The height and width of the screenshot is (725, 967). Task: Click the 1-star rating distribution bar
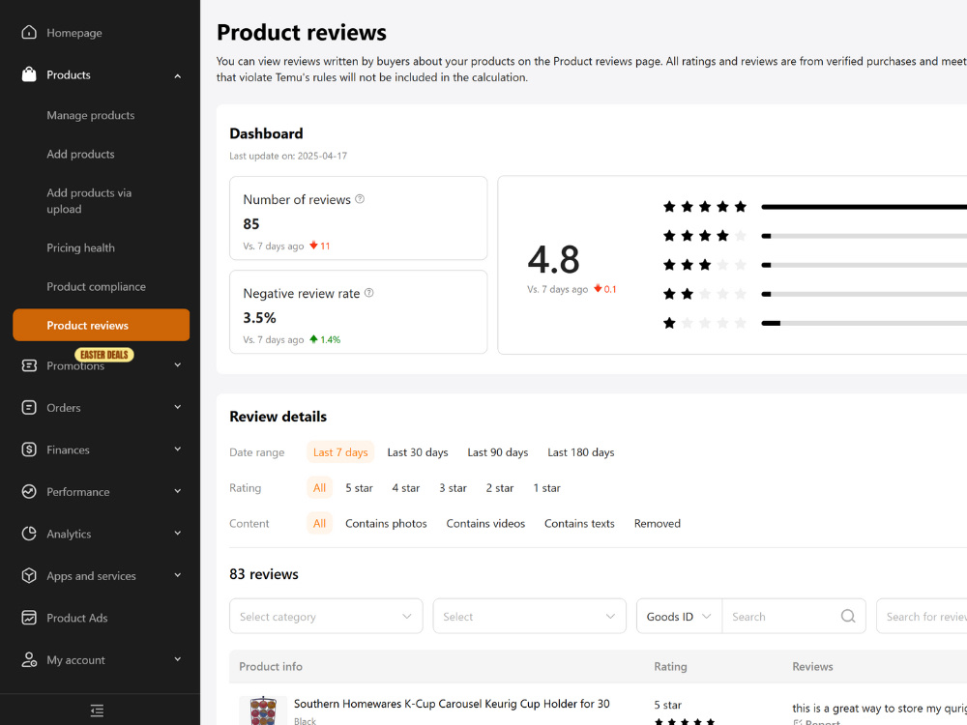[x=864, y=323]
